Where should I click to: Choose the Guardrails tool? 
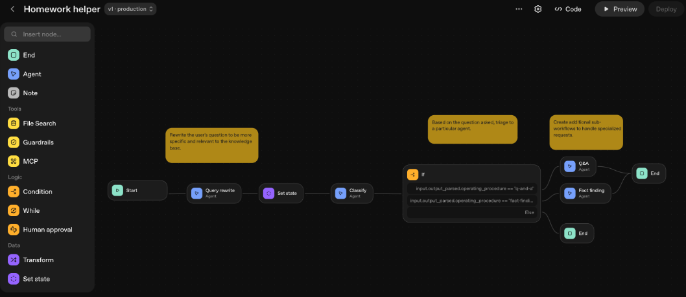(38, 142)
